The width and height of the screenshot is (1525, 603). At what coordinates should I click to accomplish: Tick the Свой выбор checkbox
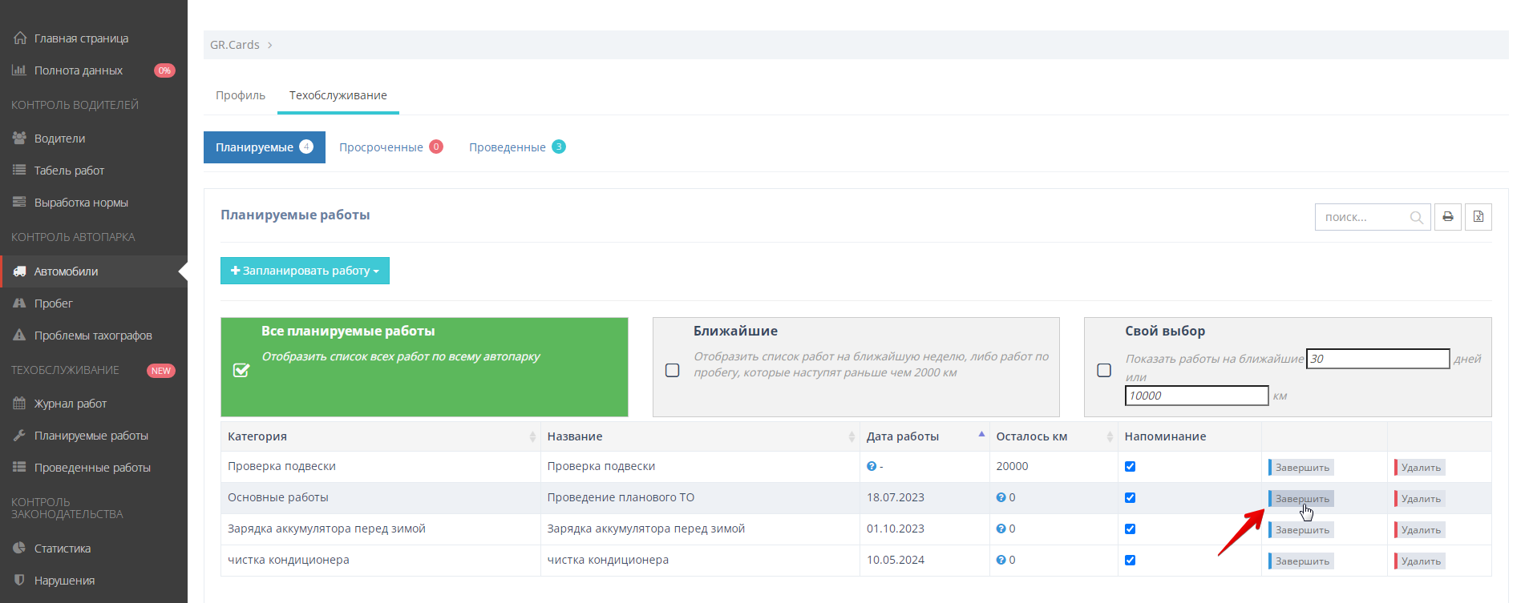(1104, 370)
